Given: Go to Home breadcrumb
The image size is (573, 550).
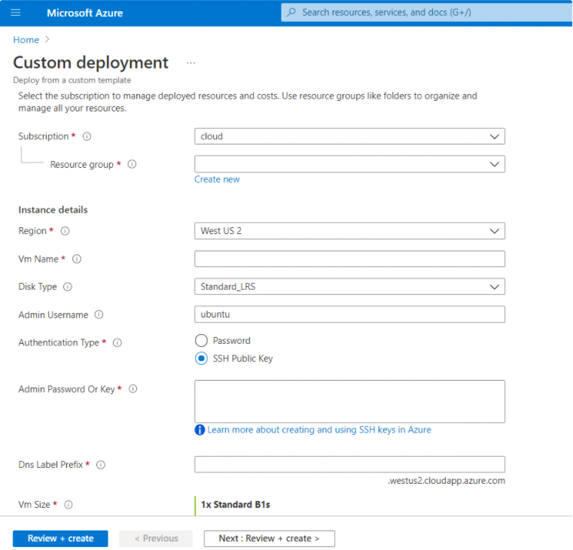Looking at the screenshot, I should (26, 40).
